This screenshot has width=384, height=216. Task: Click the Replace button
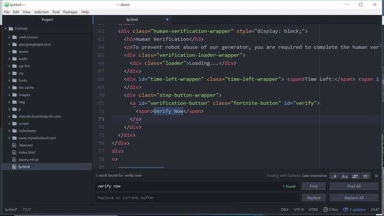point(313,197)
